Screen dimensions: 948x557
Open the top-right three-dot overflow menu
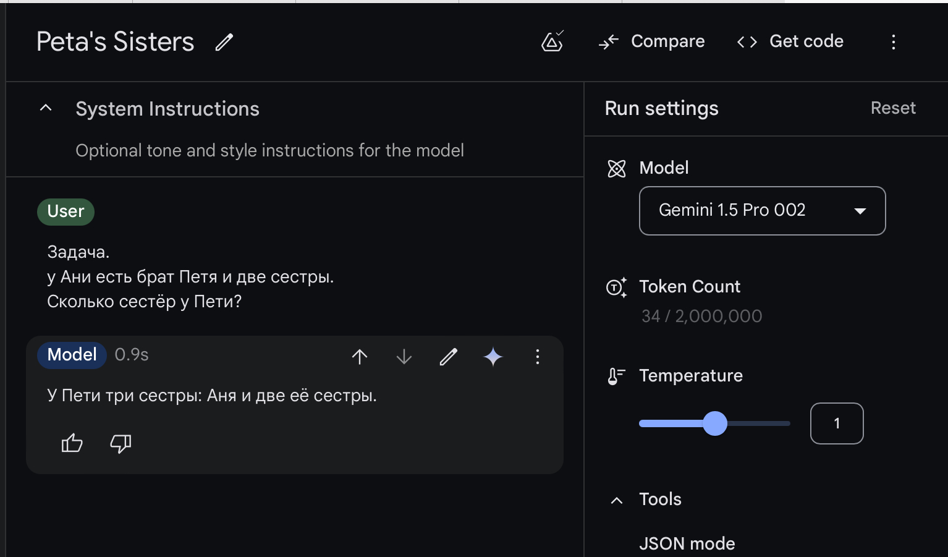(893, 42)
